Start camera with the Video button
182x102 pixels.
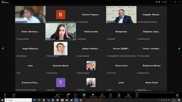pyautogui.click(x=14, y=95)
